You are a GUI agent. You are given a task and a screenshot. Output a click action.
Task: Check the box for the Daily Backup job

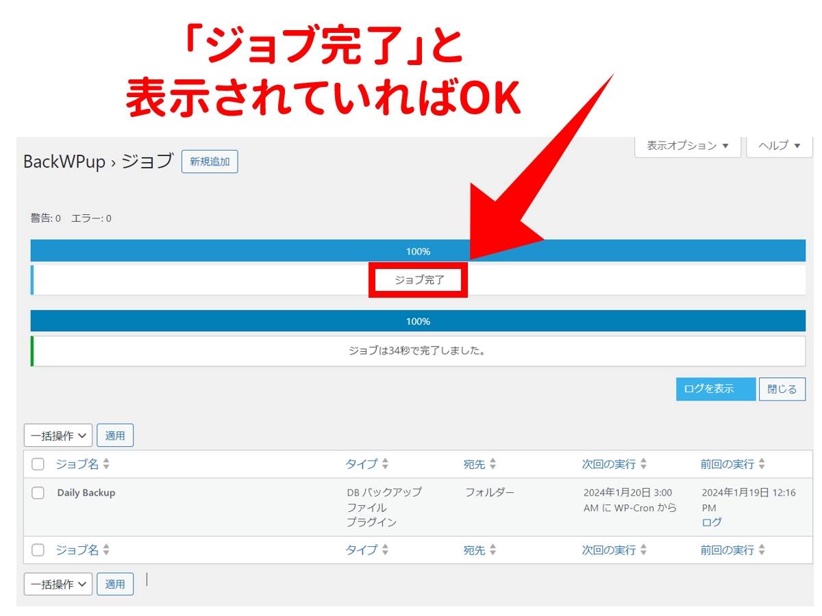click(x=38, y=493)
